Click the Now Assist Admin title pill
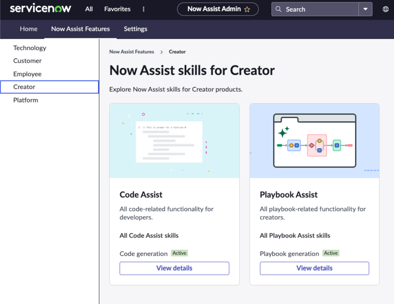The width and height of the screenshot is (394, 304). click(218, 9)
